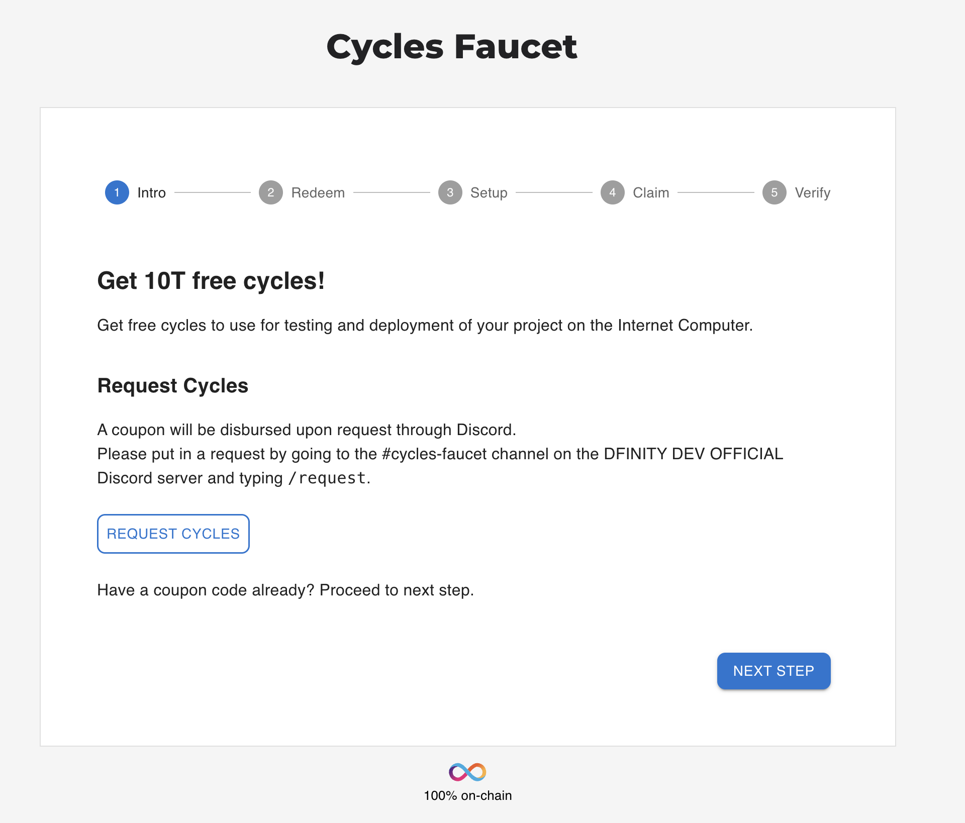Click the stepper line between Intro and Redeem
The height and width of the screenshot is (823, 965).
212,192
